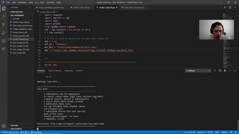This screenshot has width=239, height=134.
Task: Open the terminal selector dropdown '1: Python'
Action: 198,71
